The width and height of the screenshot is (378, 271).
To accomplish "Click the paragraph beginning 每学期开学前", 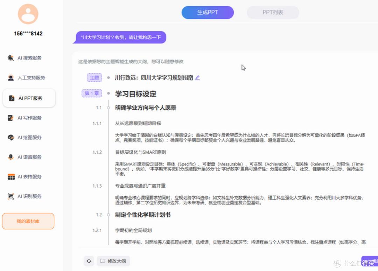I will pos(240,242).
